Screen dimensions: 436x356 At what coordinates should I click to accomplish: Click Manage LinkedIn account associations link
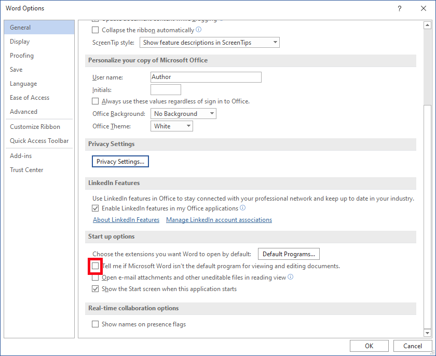coord(219,220)
